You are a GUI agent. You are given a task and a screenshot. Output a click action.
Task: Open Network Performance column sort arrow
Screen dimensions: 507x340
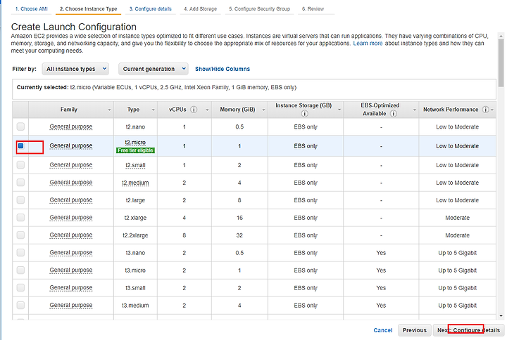(x=492, y=110)
